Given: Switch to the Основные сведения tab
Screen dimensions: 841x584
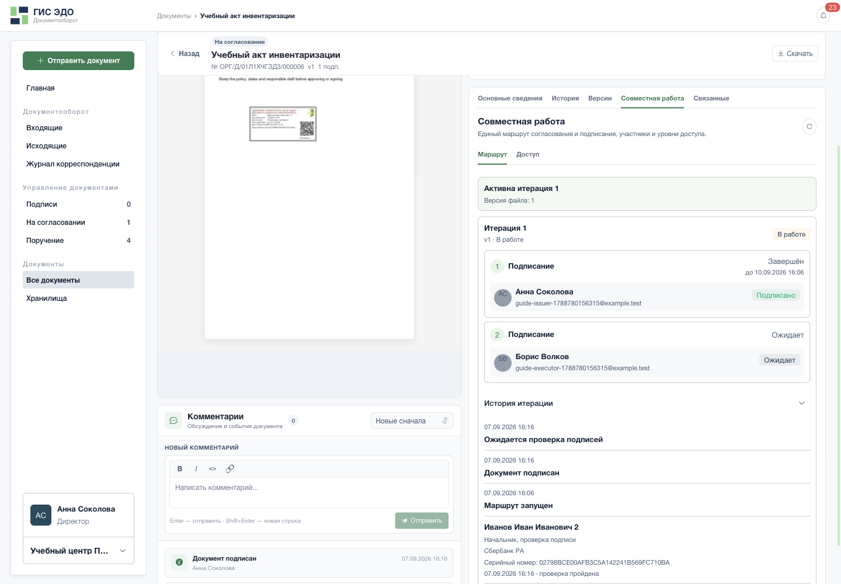Looking at the screenshot, I should pyautogui.click(x=510, y=98).
